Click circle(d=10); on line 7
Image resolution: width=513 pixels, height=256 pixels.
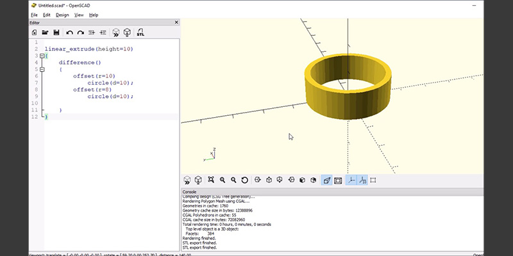110,83
